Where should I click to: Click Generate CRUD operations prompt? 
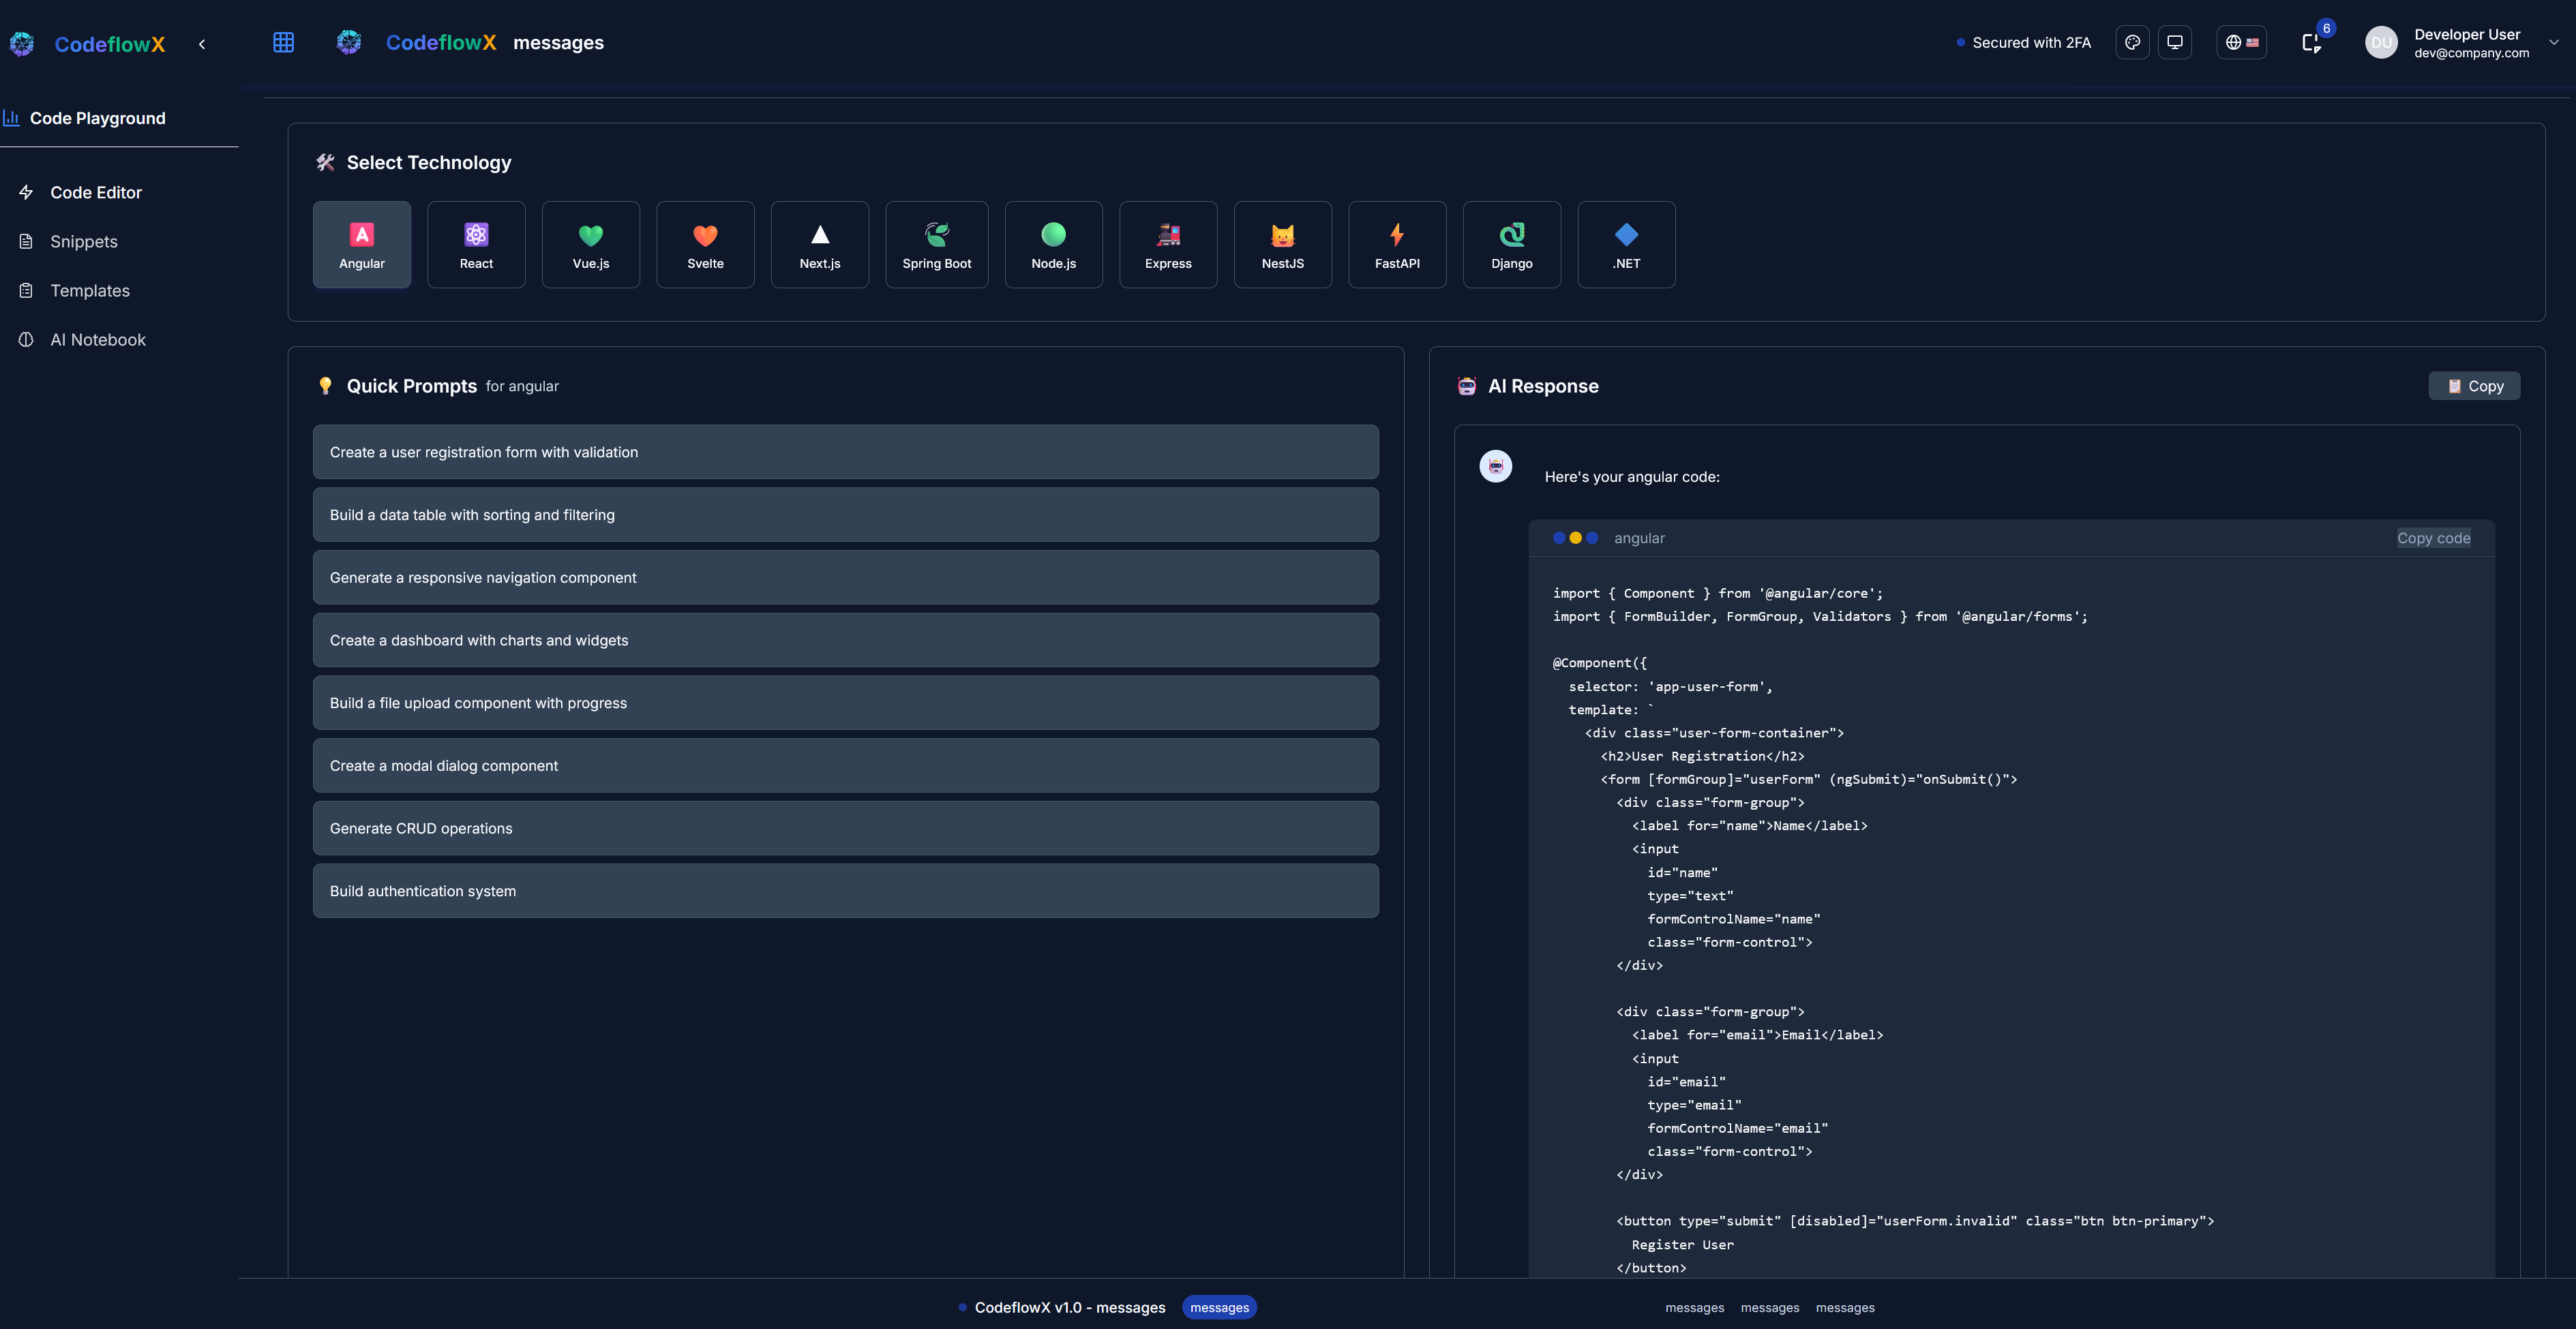pos(845,828)
